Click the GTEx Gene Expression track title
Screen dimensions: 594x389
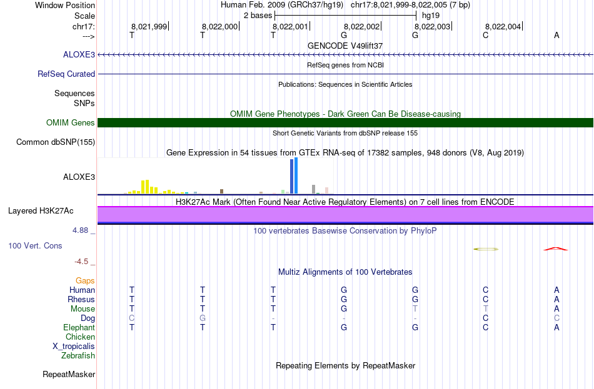(345, 153)
